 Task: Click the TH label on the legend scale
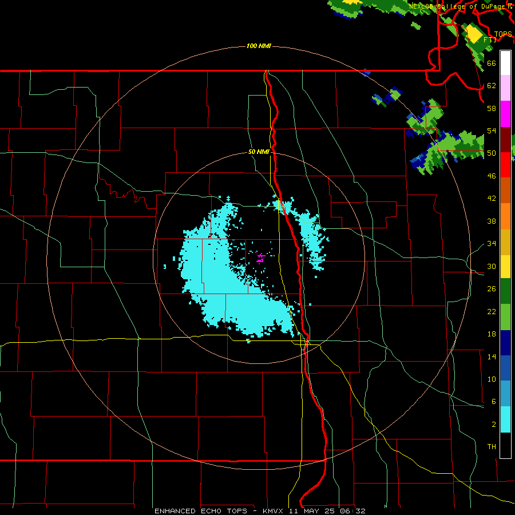pyautogui.click(x=492, y=447)
